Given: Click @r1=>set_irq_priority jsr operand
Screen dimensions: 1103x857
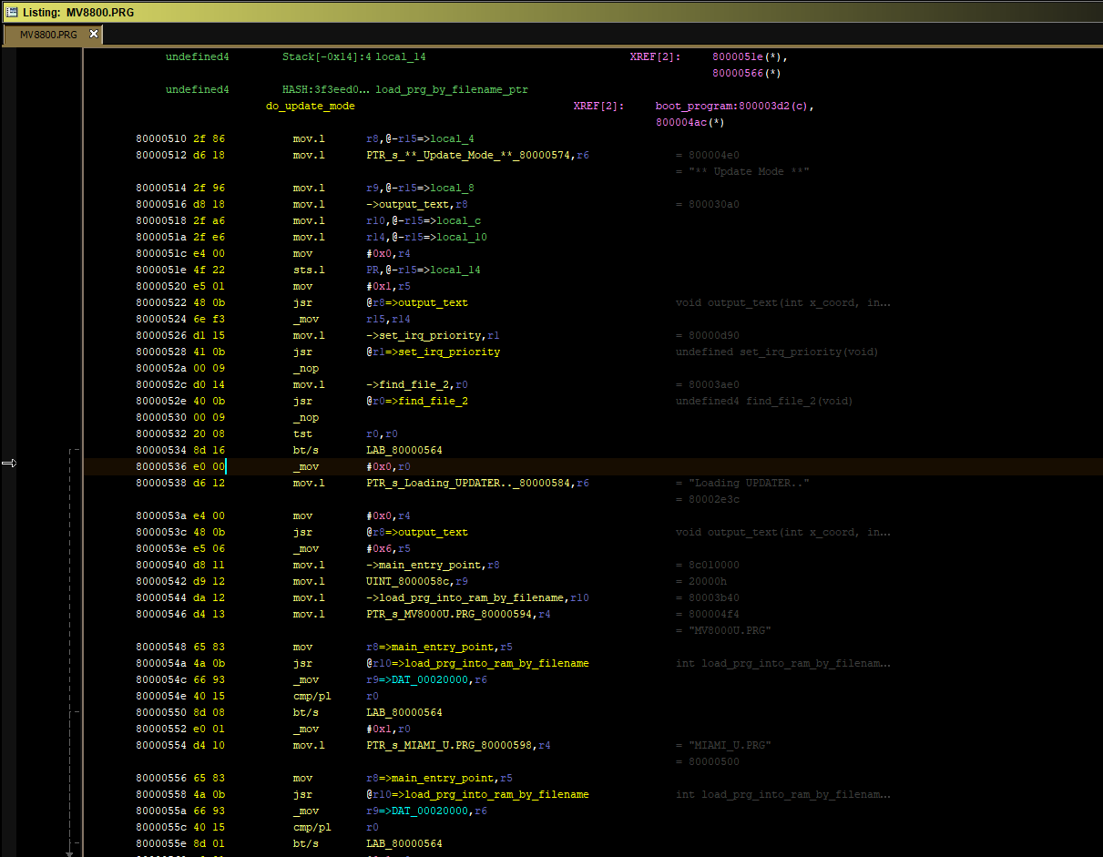Looking at the screenshot, I should click(x=433, y=352).
